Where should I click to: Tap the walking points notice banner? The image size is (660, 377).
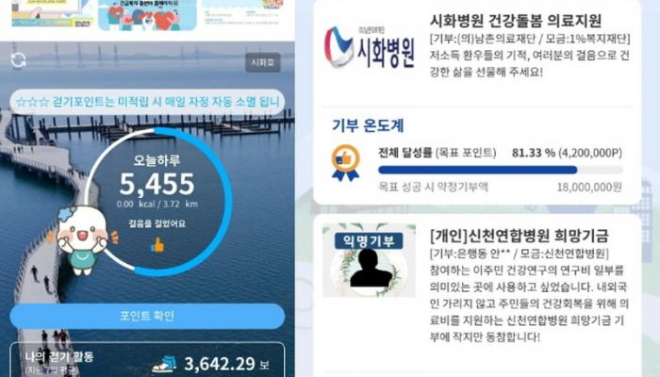(147, 102)
